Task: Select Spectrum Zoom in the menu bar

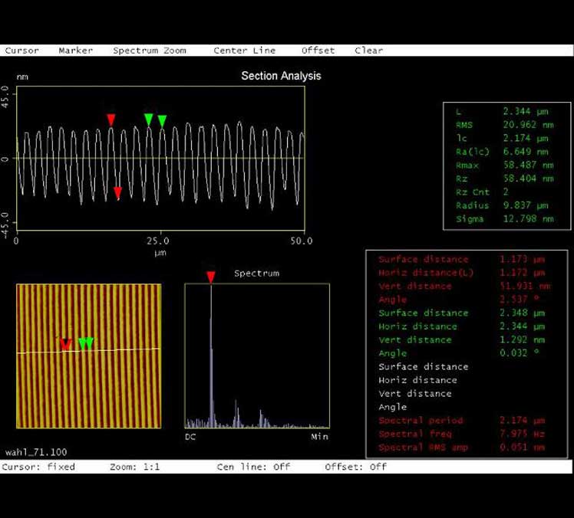Action: coord(150,51)
